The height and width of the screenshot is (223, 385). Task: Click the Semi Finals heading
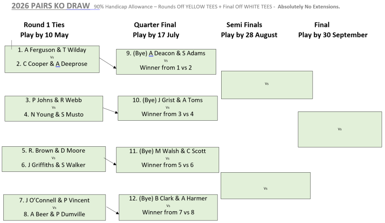(244, 25)
